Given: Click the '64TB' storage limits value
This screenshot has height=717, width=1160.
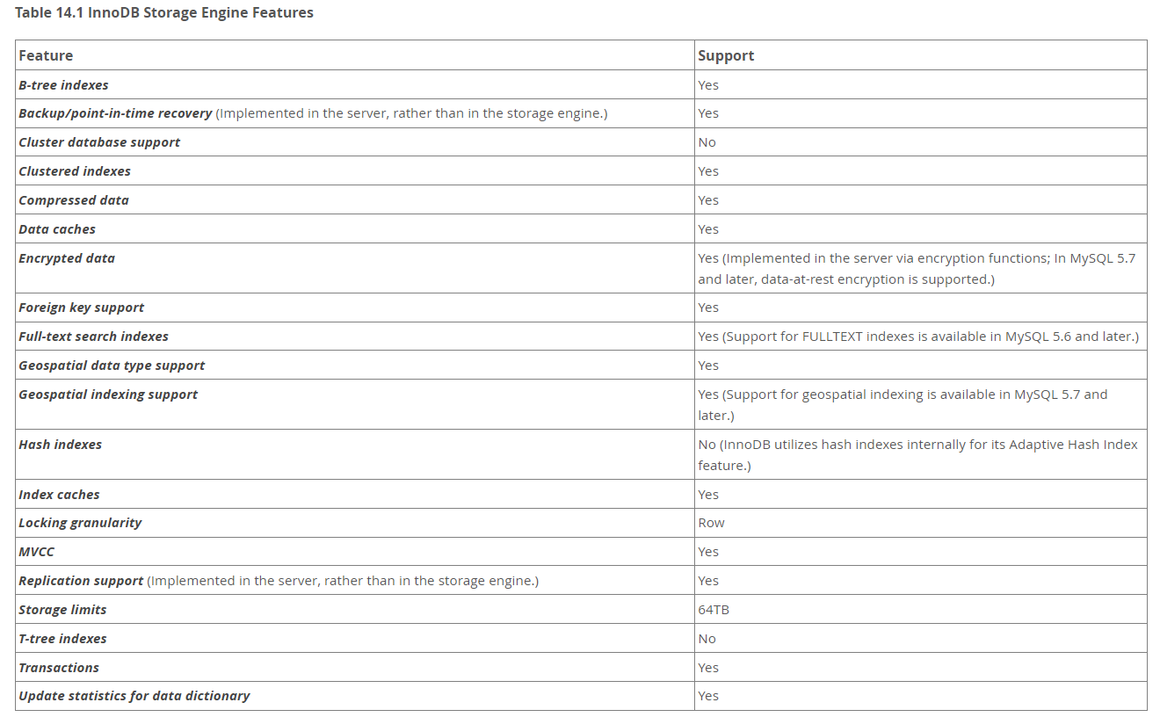Looking at the screenshot, I should 714,610.
